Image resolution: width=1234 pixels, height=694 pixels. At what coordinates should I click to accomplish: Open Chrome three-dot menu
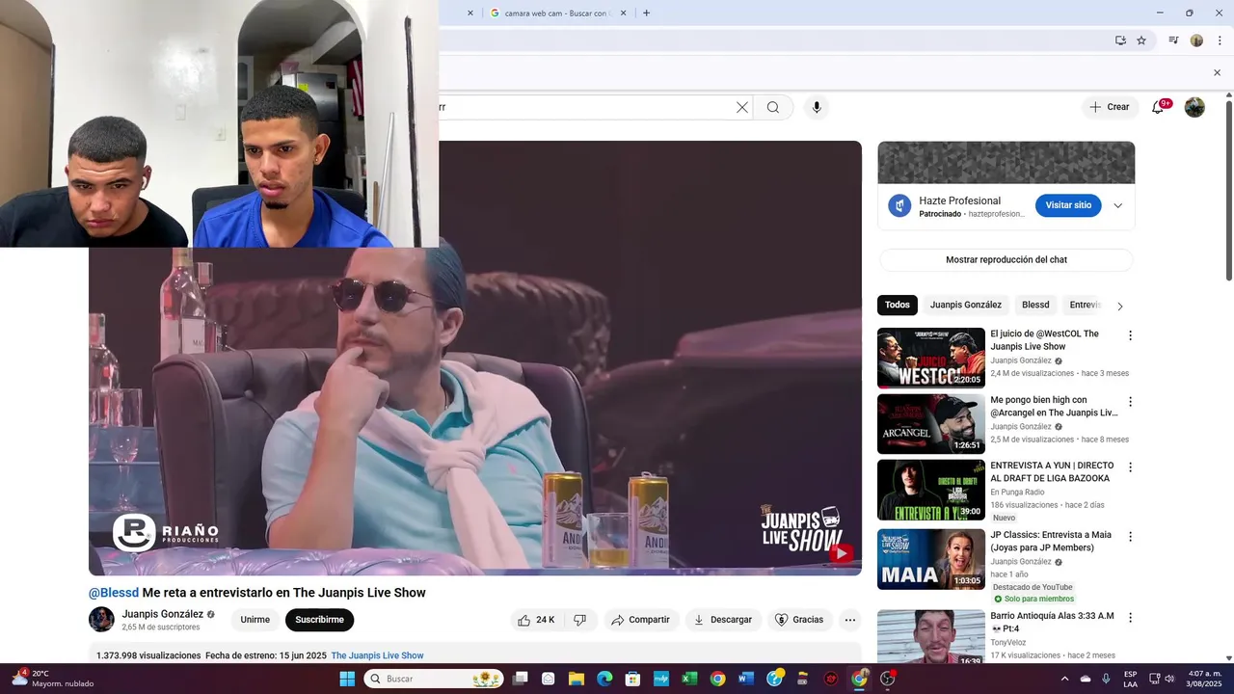click(1220, 40)
